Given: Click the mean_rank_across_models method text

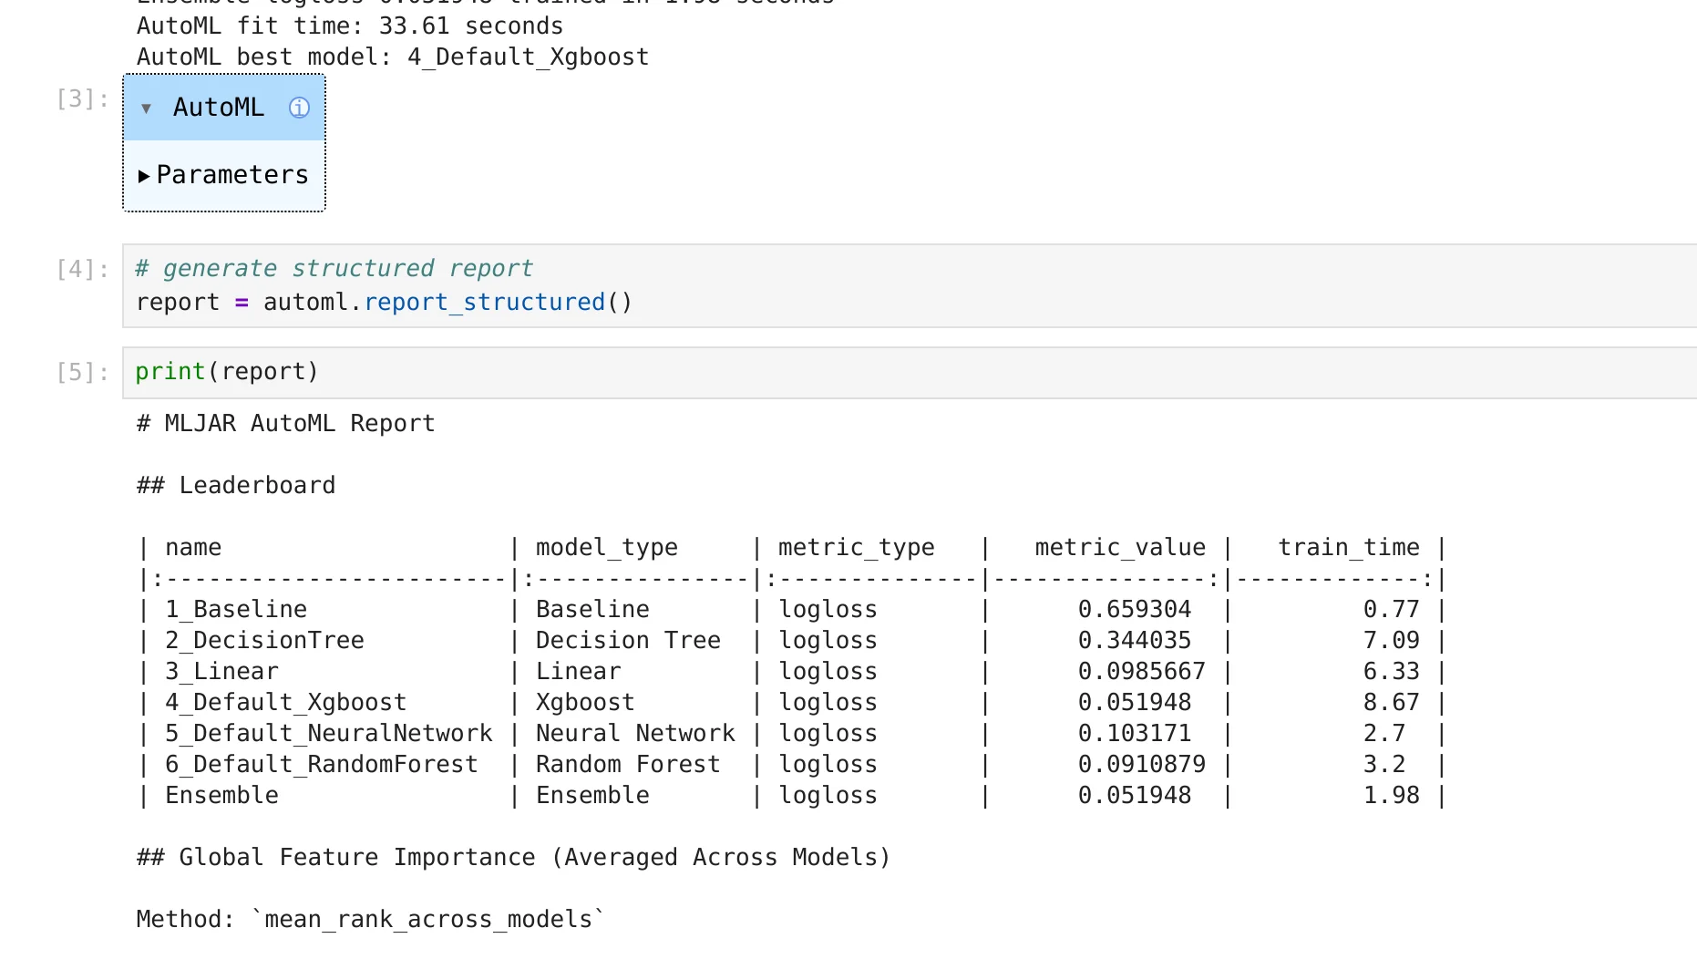Looking at the screenshot, I should (x=430, y=919).
